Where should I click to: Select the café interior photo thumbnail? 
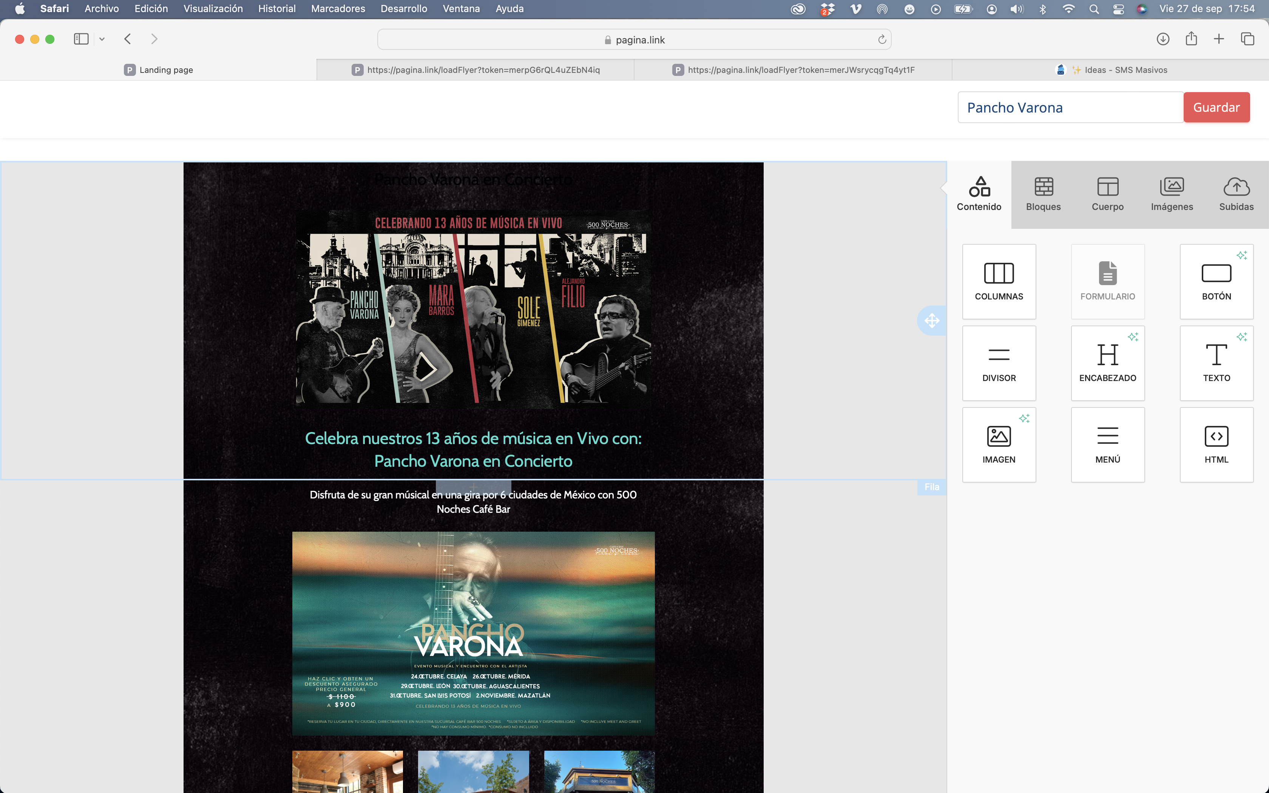point(348,771)
